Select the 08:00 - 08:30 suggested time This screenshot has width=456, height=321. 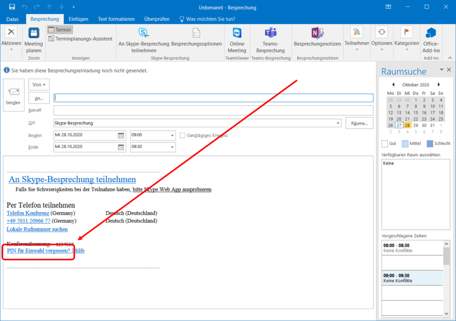(412, 248)
